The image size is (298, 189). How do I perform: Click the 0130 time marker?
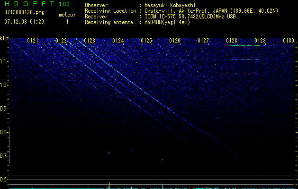click(x=289, y=41)
